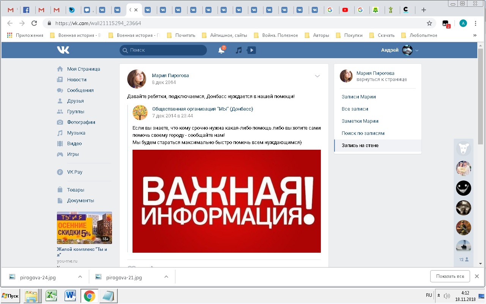Screen dimensions: 486x304
Task: Open the 'Общественная организация МЫ' community link
Action: [x=202, y=109]
